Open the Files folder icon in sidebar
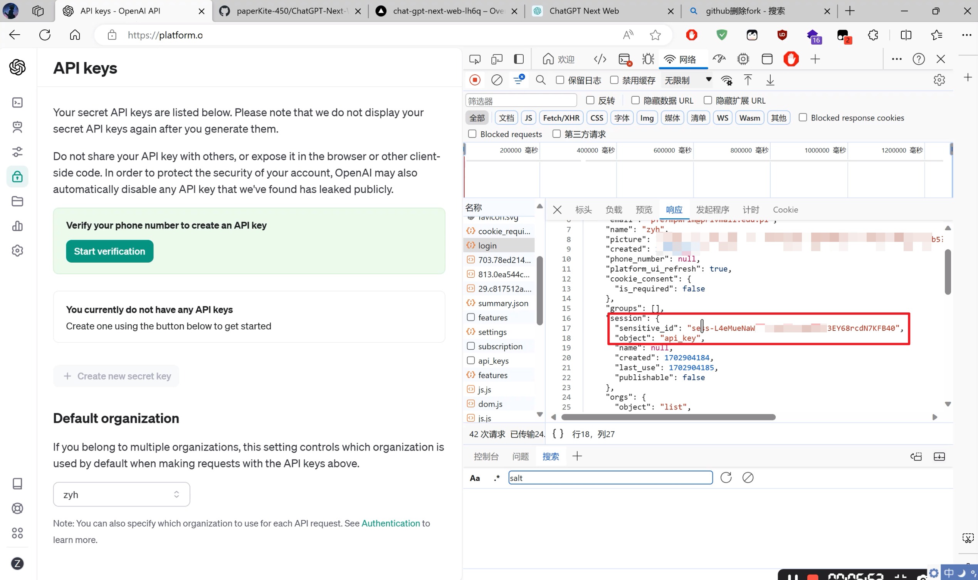This screenshot has height=580, width=978. [x=17, y=201]
